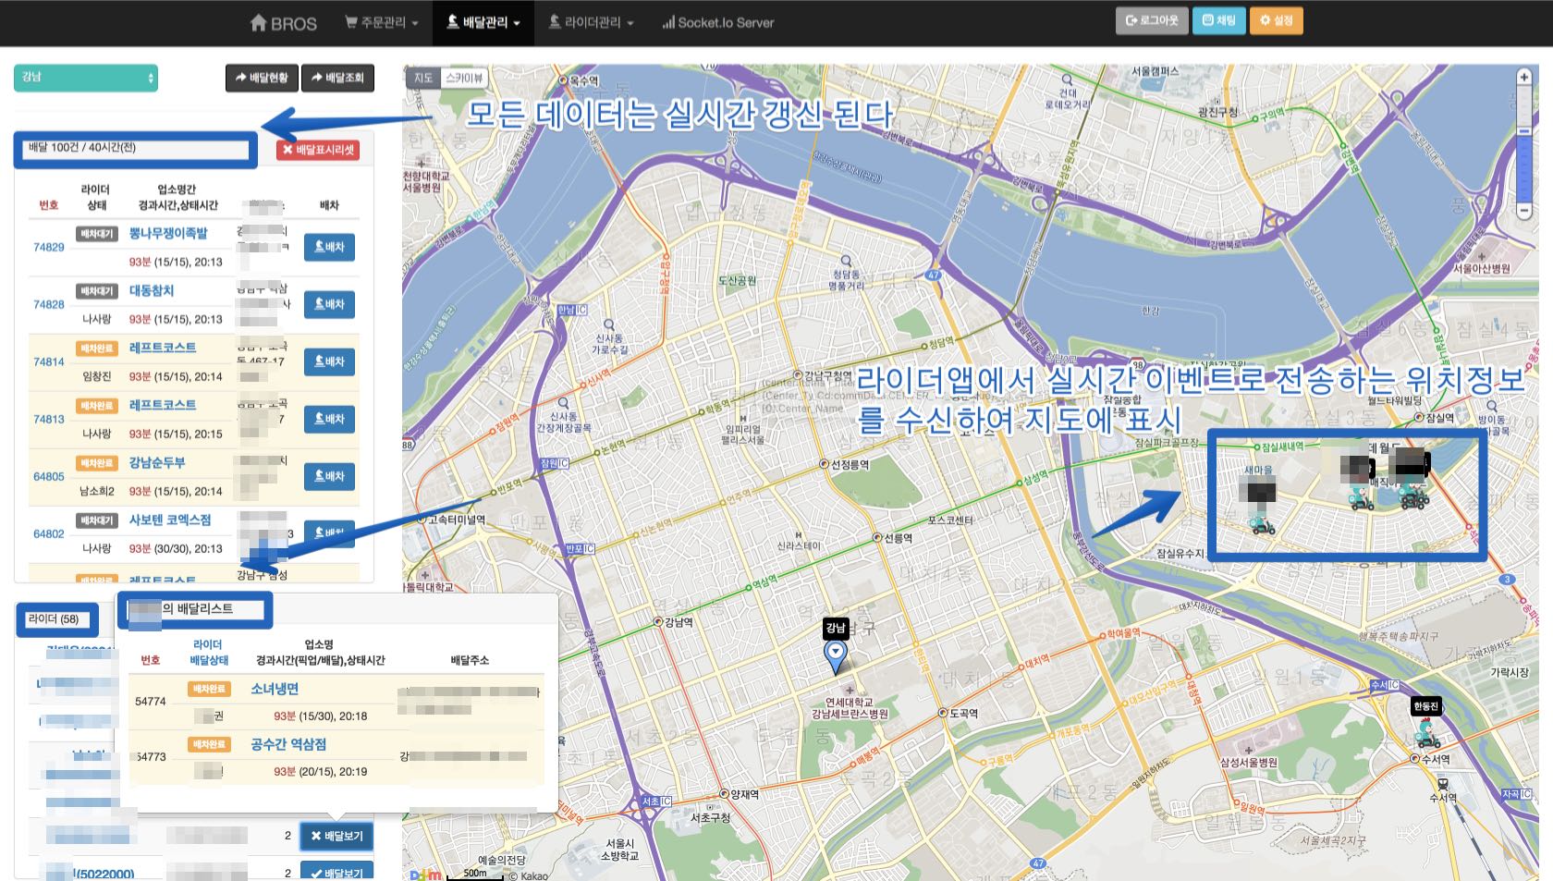1553x881 pixels.
Task: Switch the map to 지도 view
Action: click(423, 79)
